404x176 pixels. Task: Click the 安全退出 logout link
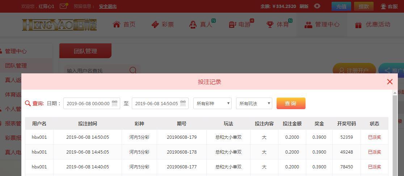pos(108,7)
